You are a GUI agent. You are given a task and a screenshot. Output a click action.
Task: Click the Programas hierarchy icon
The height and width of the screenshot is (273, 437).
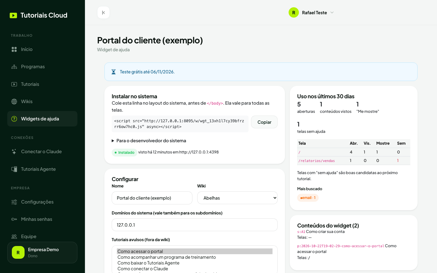14,67
